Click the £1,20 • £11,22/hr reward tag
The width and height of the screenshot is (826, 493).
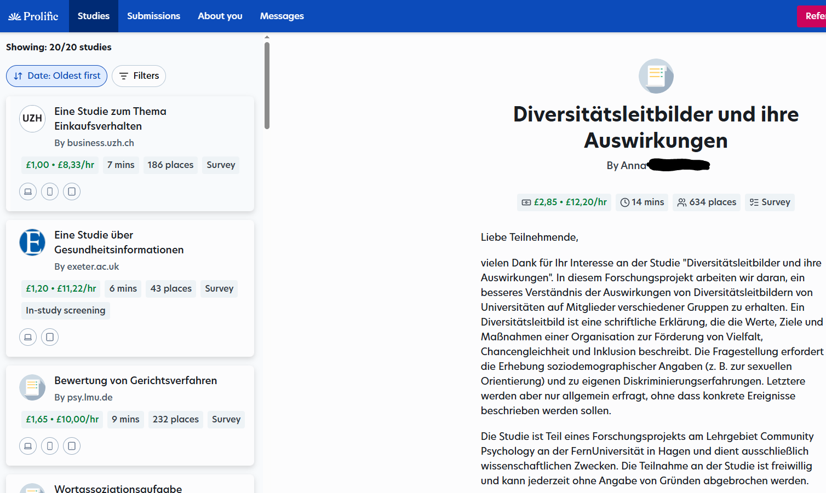click(x=61, y=289)
